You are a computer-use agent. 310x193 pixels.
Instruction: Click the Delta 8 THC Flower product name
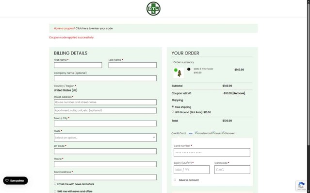click(x=203, y=69)
